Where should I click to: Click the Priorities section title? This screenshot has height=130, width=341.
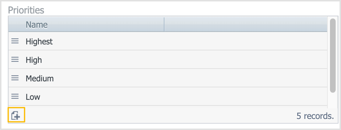click(26, 10)
